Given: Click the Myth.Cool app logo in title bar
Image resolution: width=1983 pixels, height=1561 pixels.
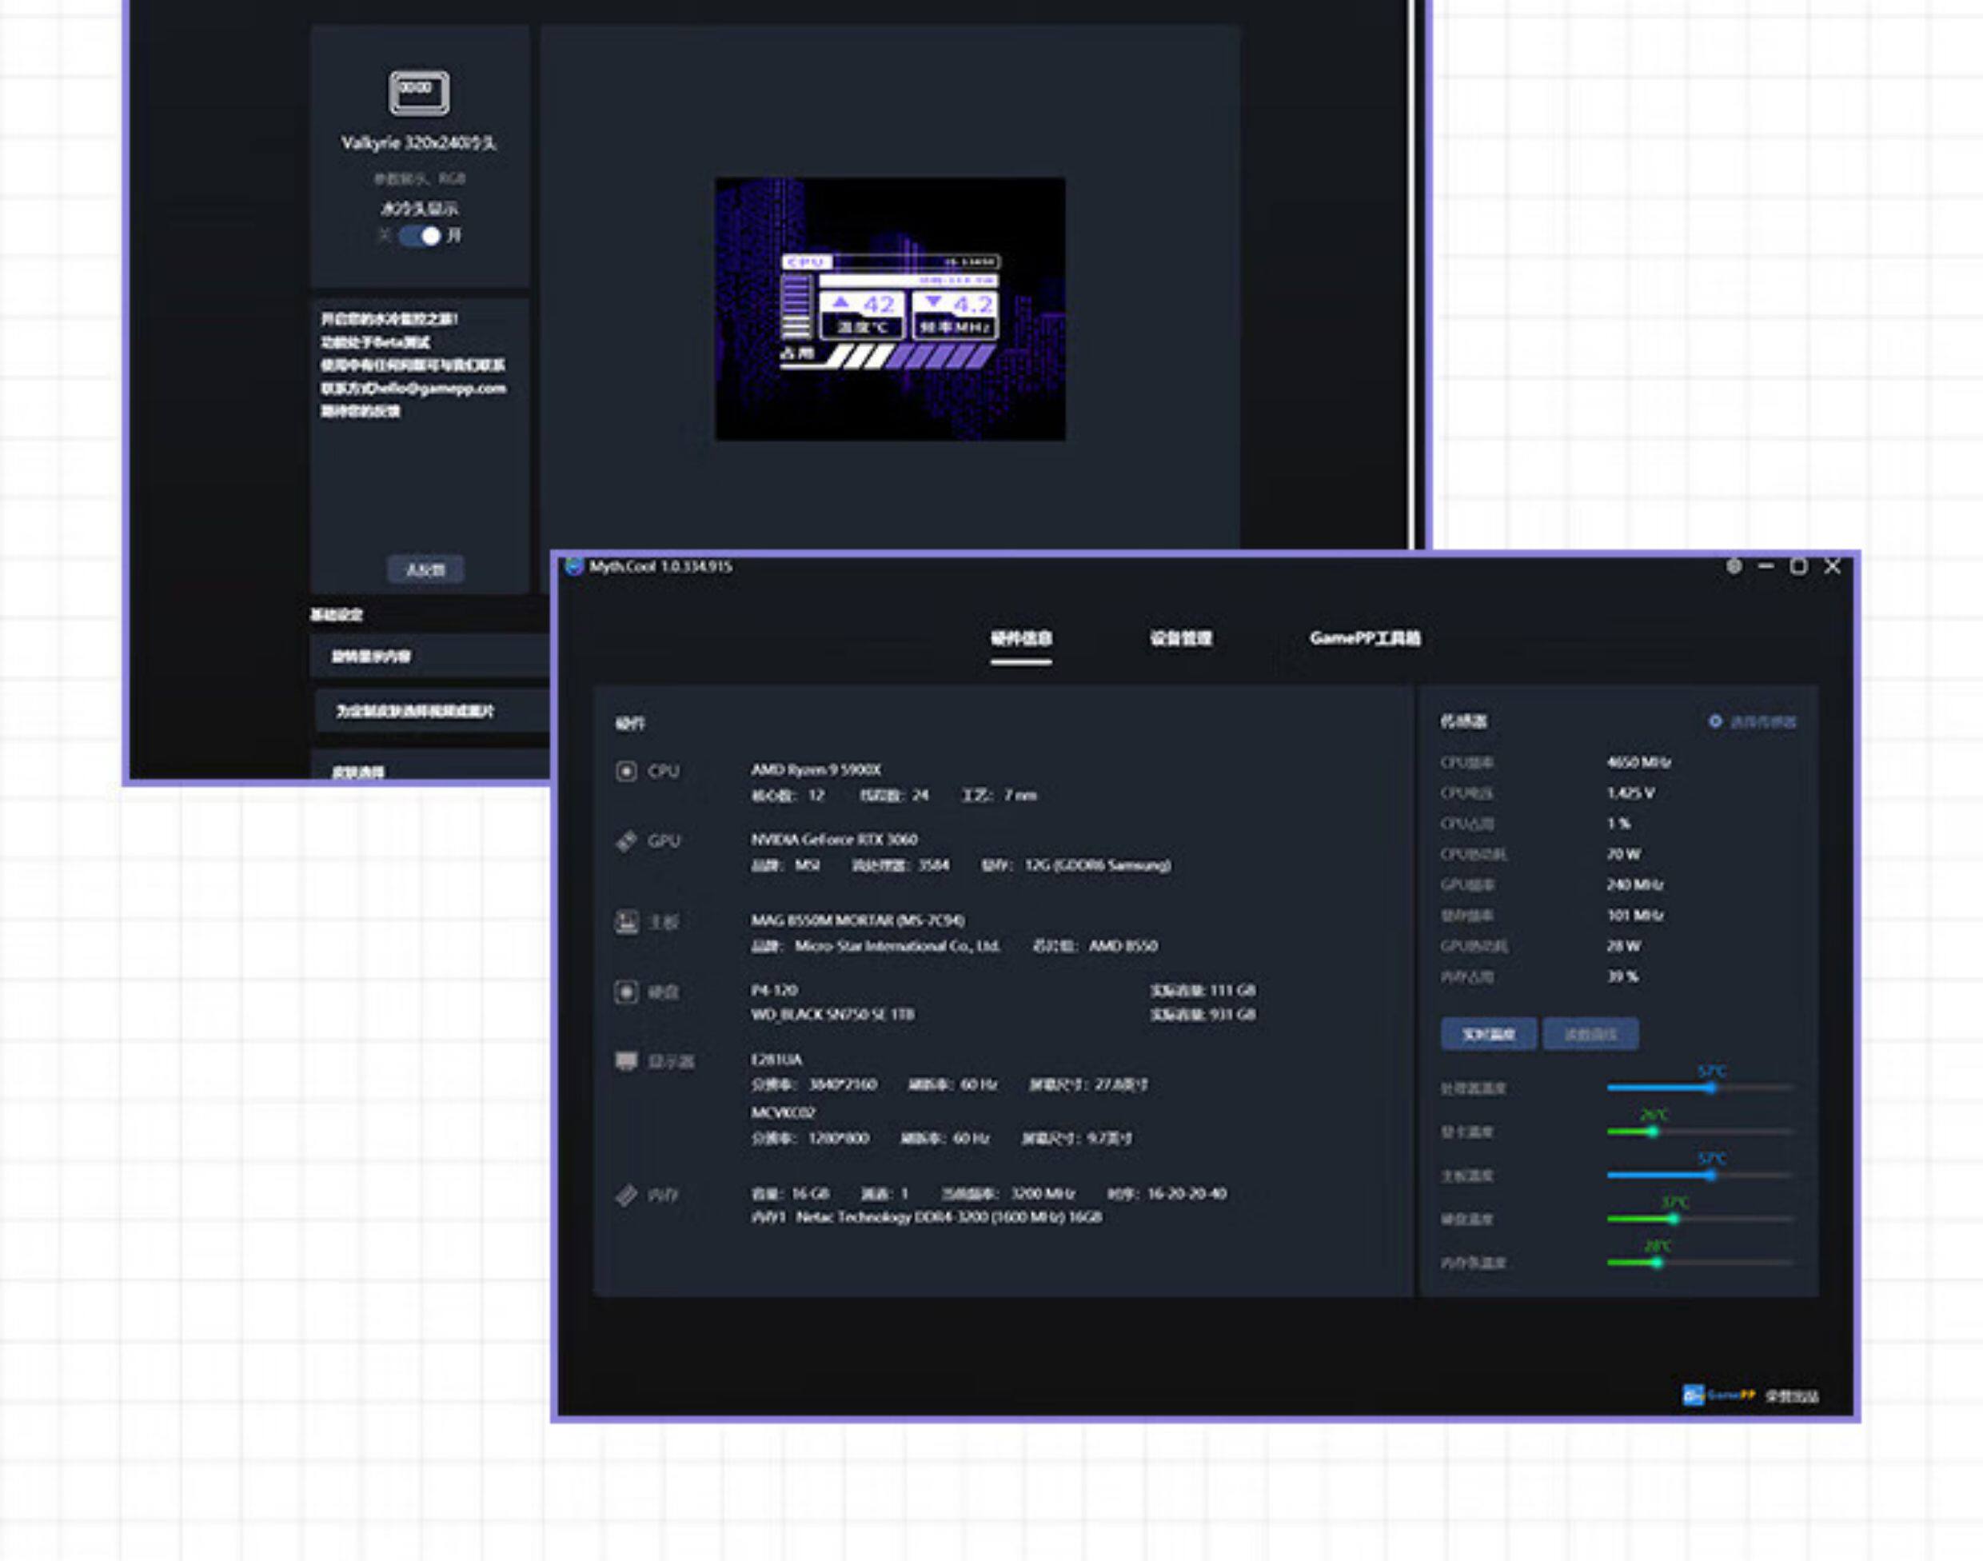Looking at the screenshot, I should pos(574,567).
